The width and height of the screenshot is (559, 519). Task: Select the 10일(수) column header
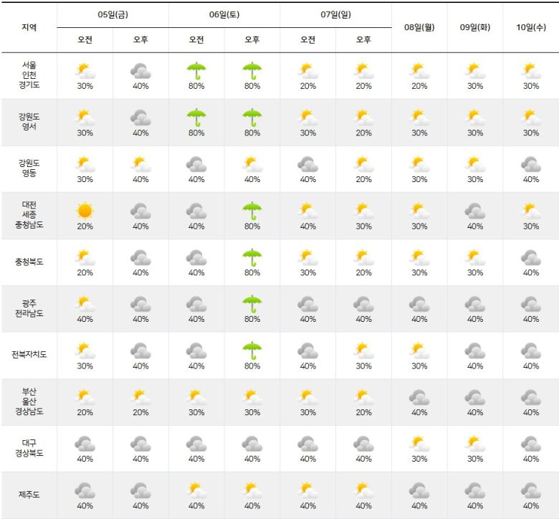[530, 27]
